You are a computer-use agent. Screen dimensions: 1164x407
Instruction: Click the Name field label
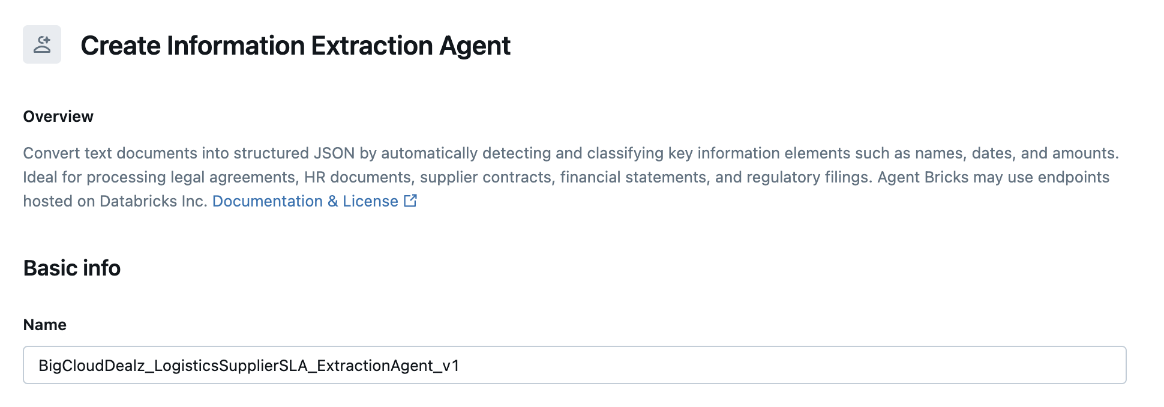click(x=45, y=325)
